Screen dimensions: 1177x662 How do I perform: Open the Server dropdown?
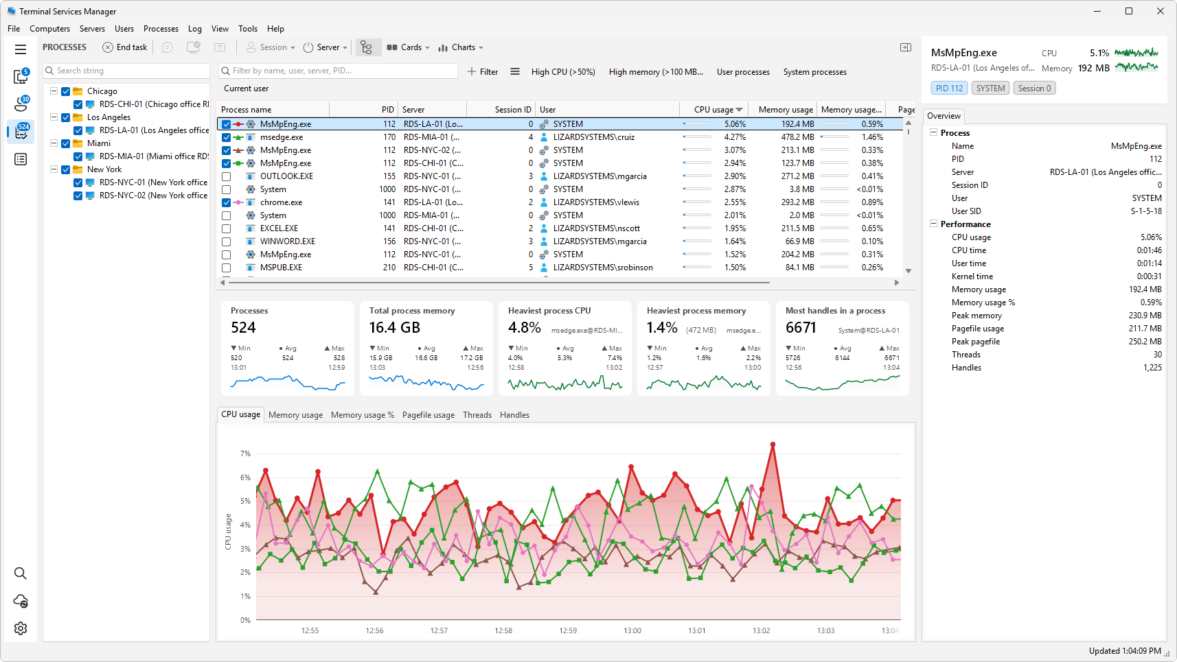click(x=325, y=47)
